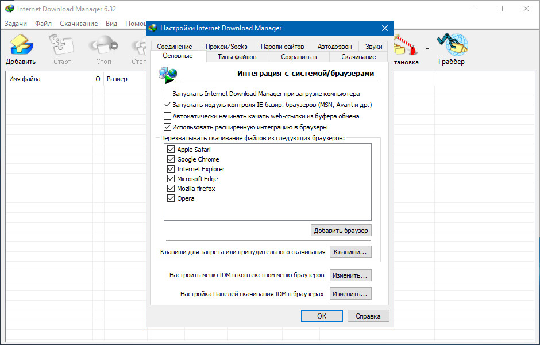Click the IDM logo in the main title bar
The height and width of the screenshot is (345, 540).
(x=9, y=9)
